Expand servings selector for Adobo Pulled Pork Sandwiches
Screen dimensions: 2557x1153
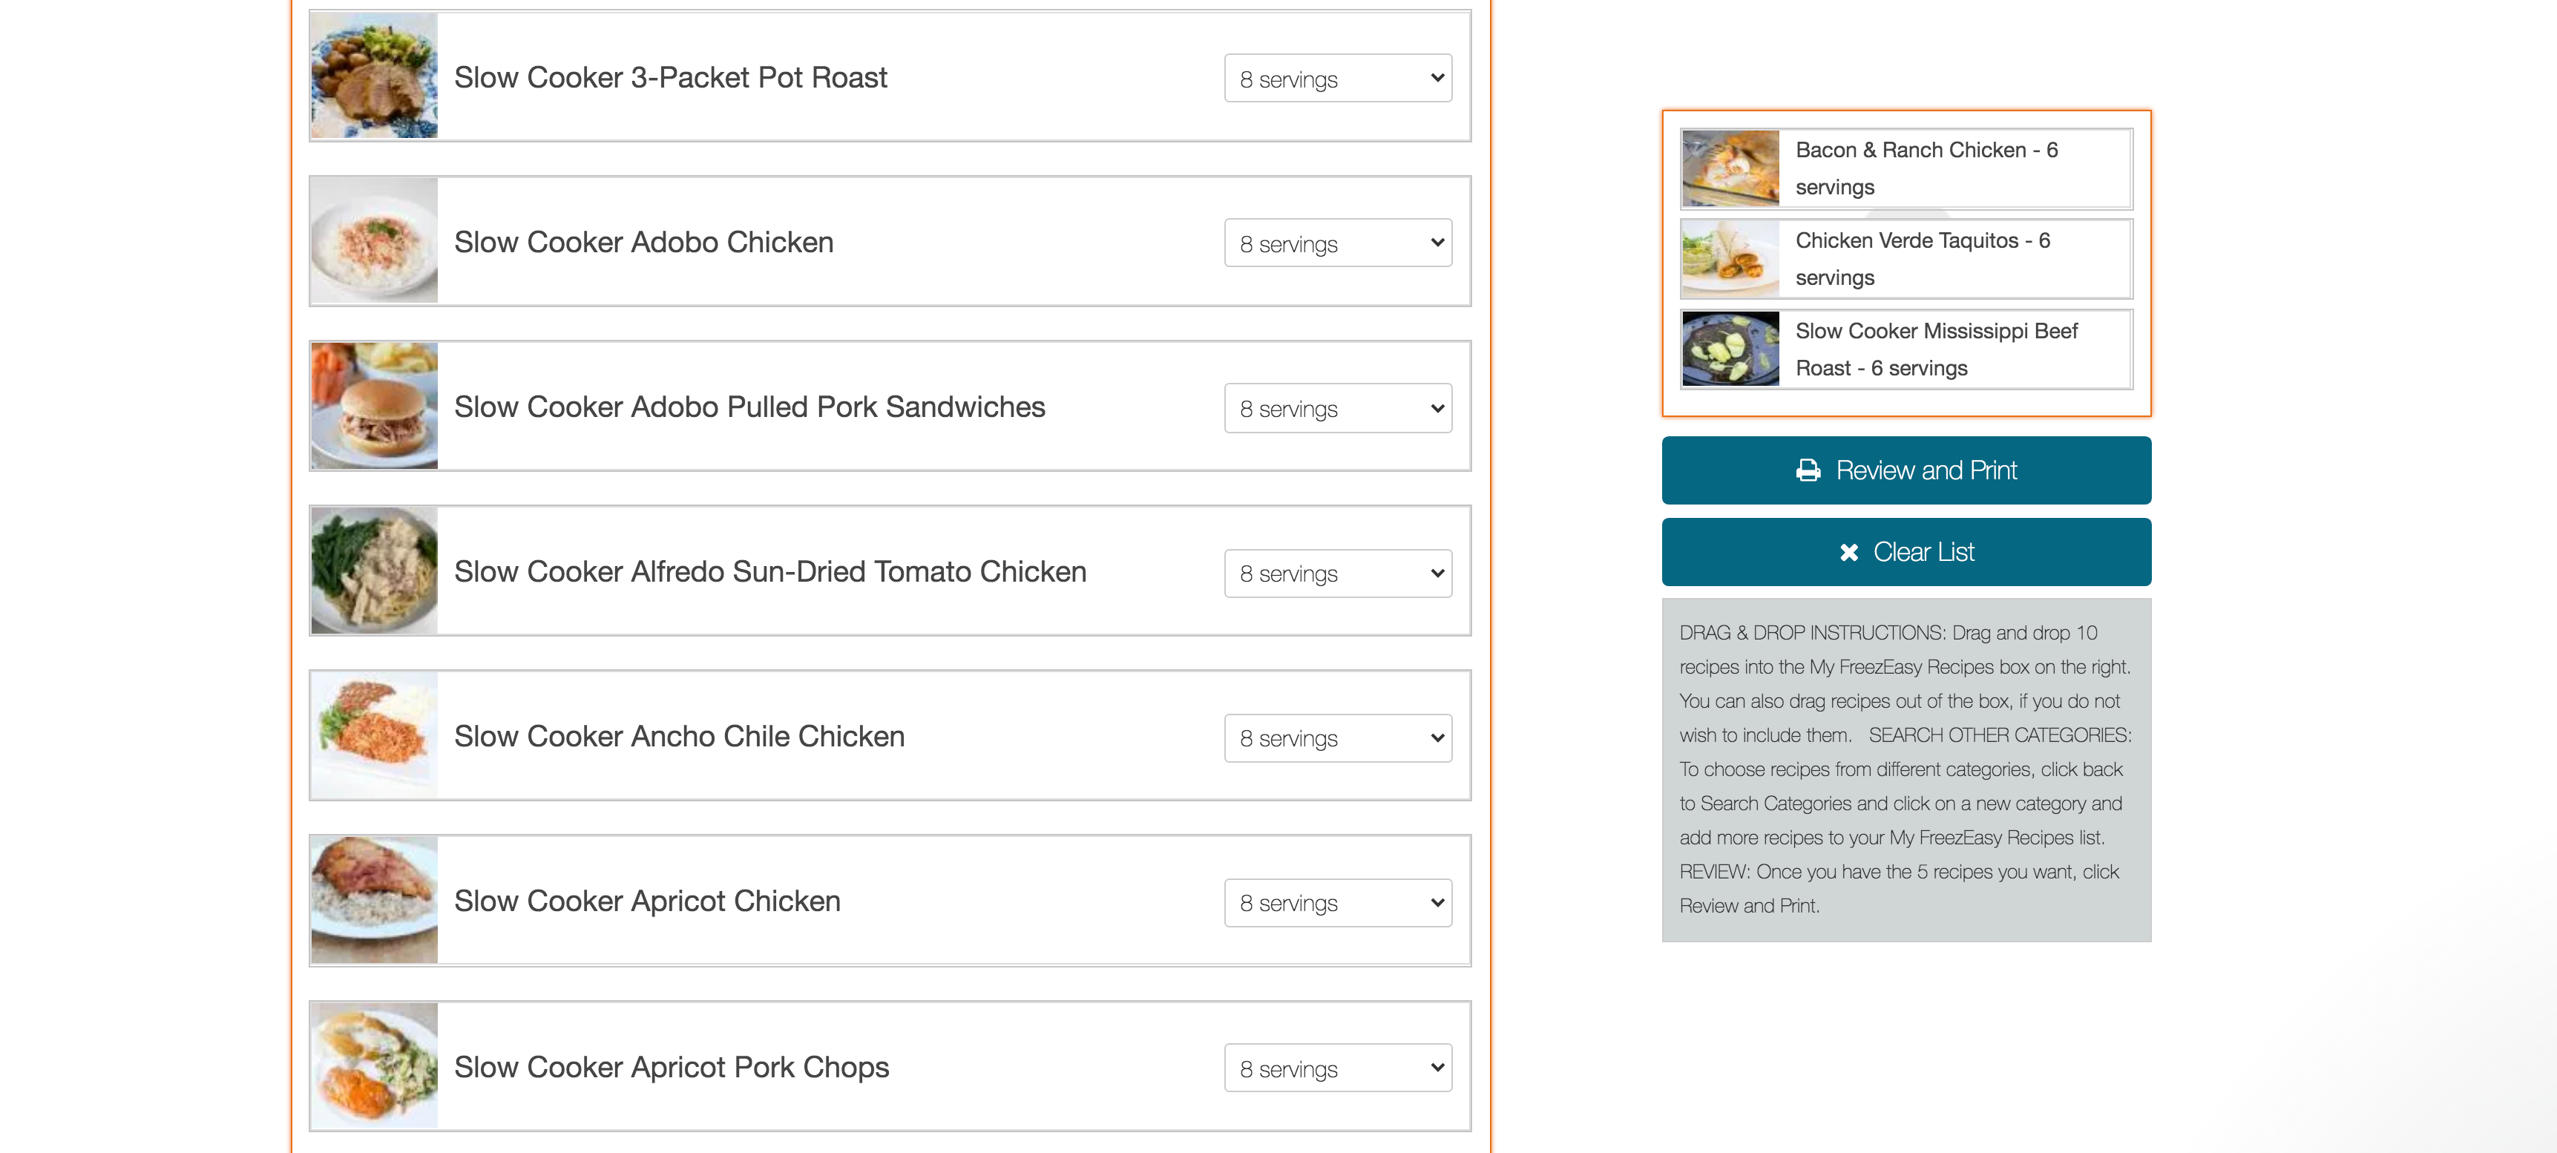1337,408
